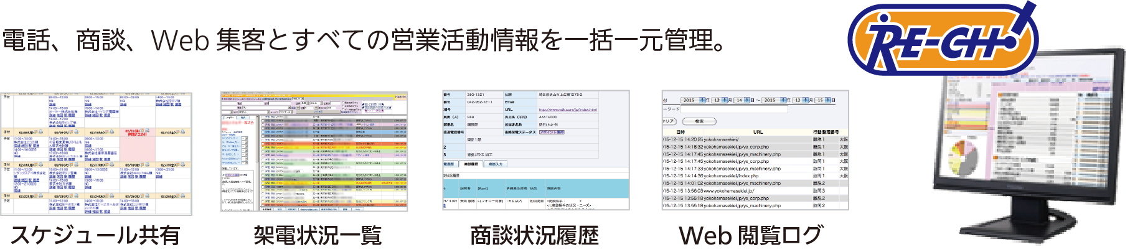Click the スケジュール共有 caption
The height and width of the screenshot is (252, 1130).
[x=95, y=235]
